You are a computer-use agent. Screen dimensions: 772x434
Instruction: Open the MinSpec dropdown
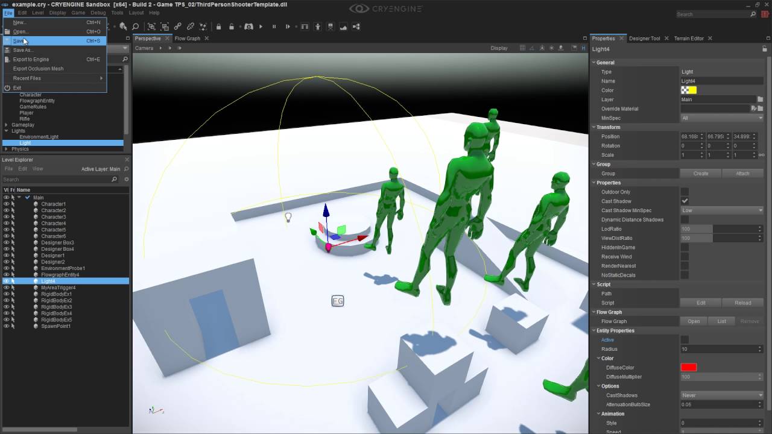(x=722, y=118)
